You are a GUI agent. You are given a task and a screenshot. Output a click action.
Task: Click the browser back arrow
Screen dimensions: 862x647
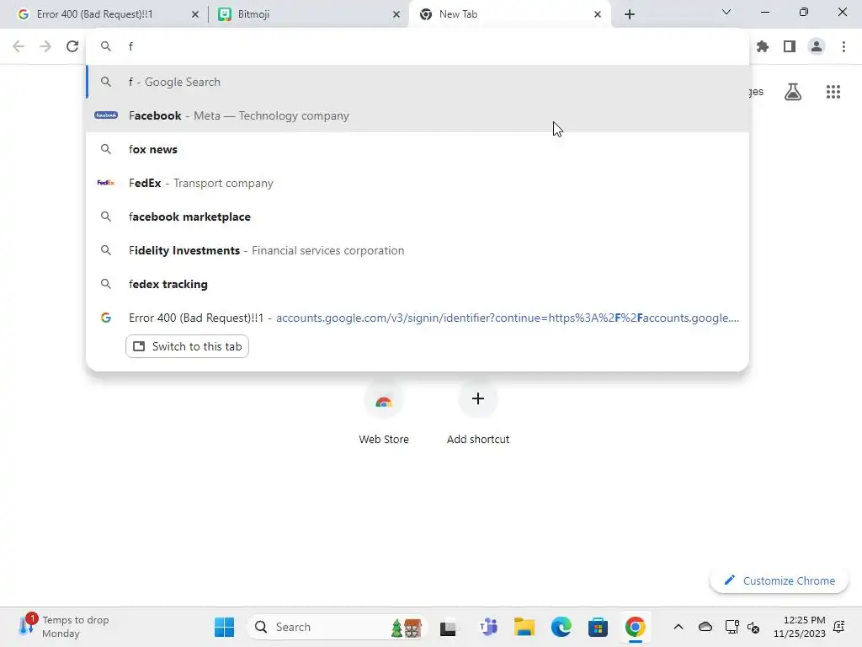click(19, 46)
